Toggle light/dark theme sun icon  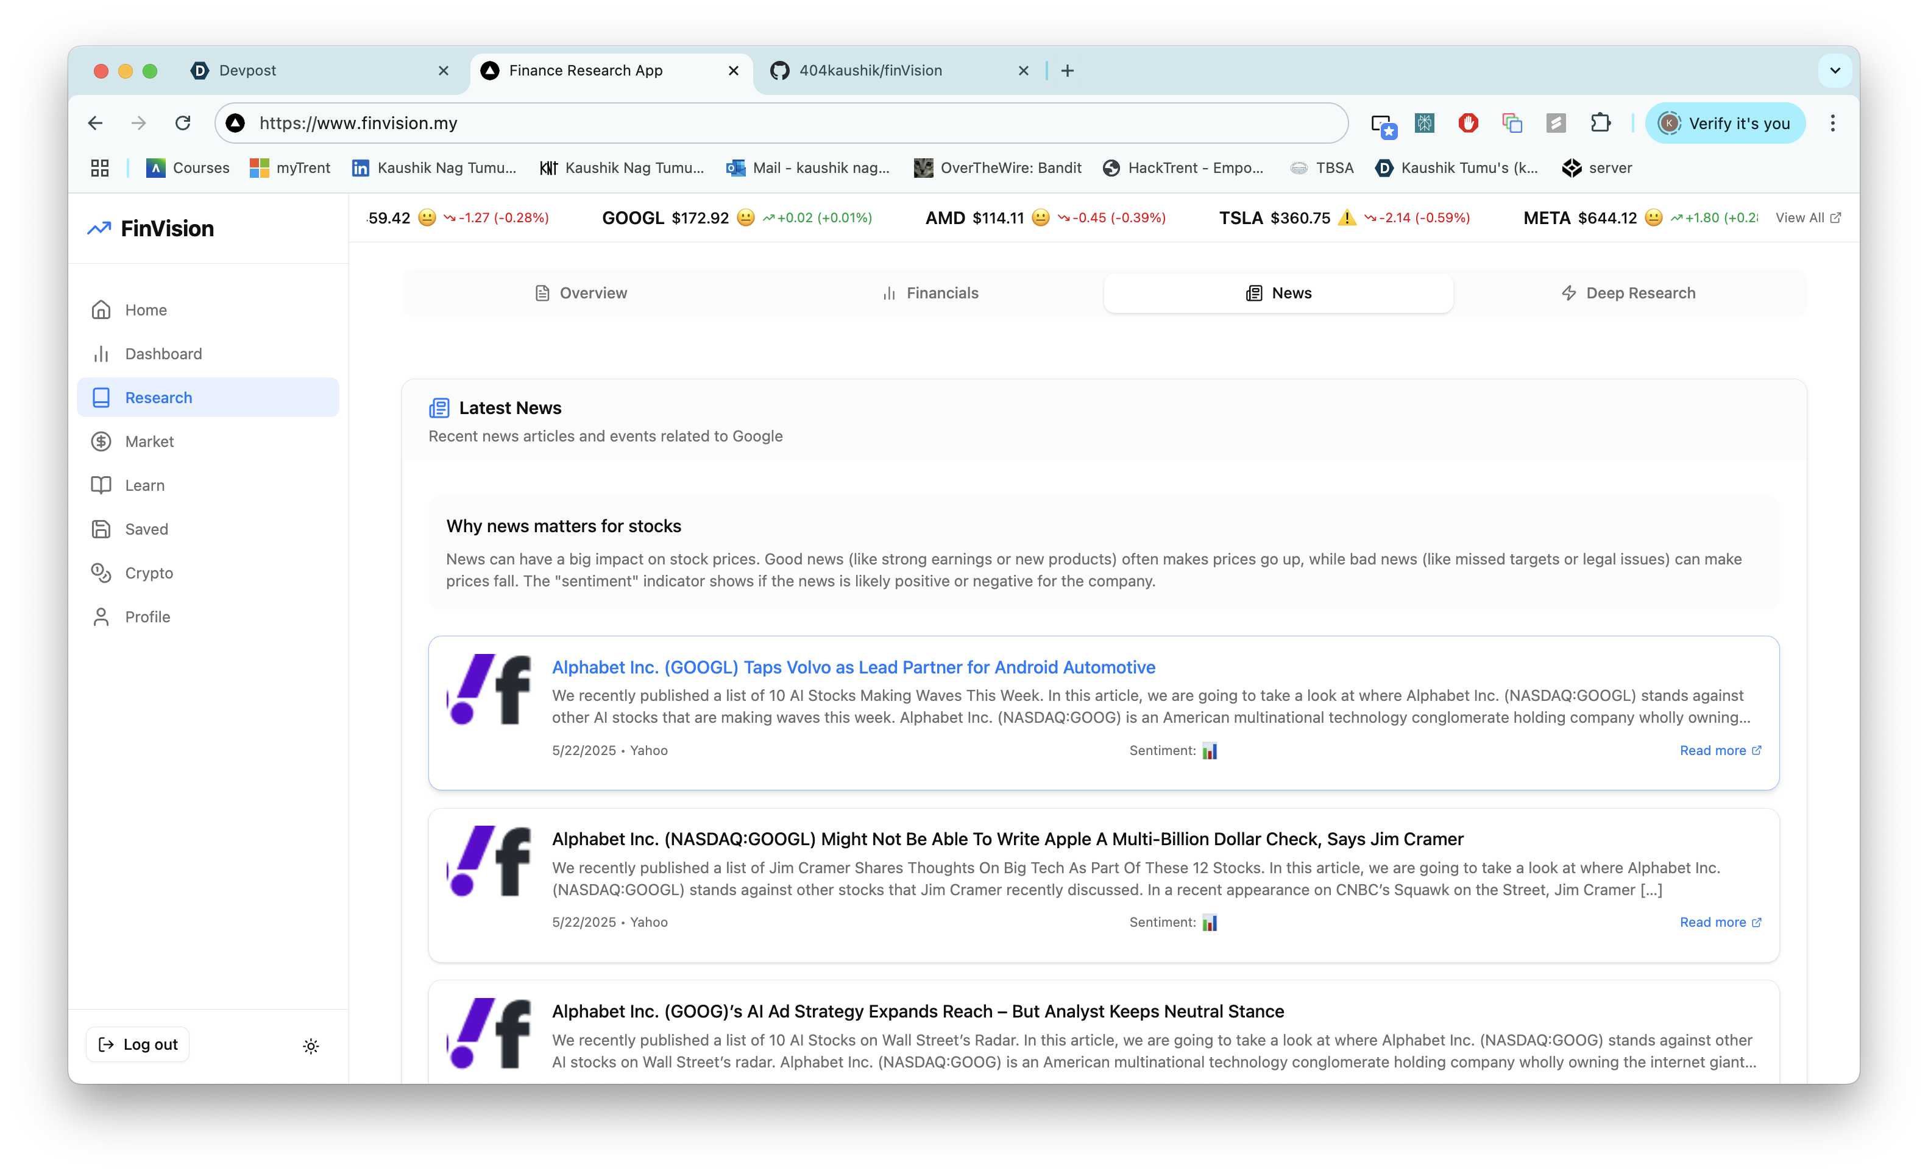311,1046
